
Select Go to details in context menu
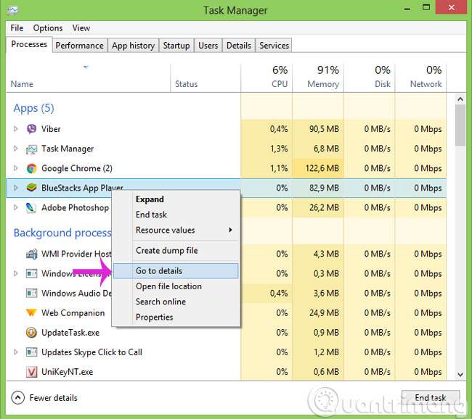(x=159, y=270)
